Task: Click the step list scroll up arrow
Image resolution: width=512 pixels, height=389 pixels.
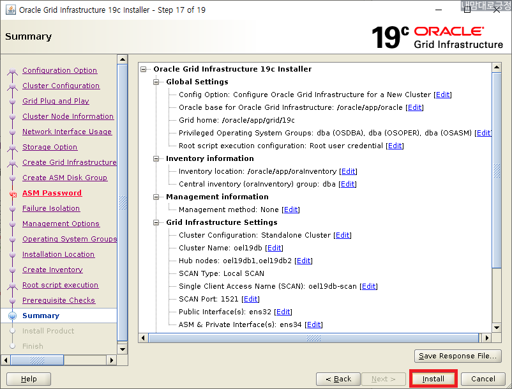Action: 122,59
